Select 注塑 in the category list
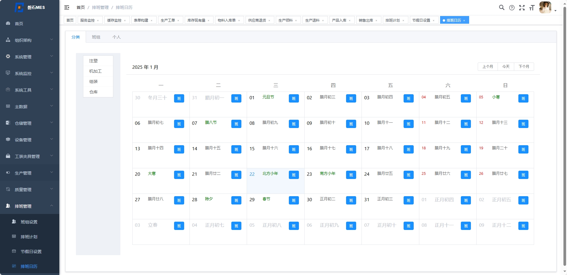The height and width of the screenshot is (275, 567). pyautogui.click(x=98, y=61)
